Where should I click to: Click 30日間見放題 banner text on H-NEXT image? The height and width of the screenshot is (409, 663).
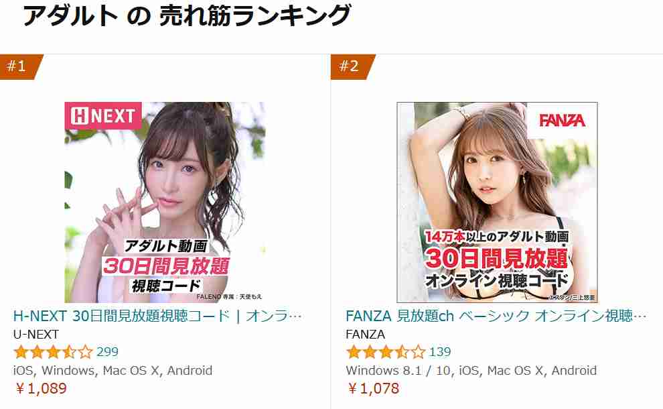166,266
